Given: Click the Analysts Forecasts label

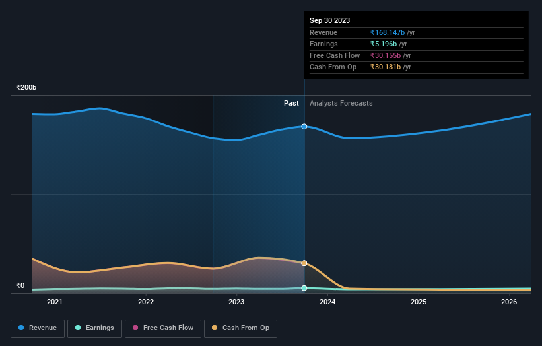Looking at the screenshot, I should click(x=341, y=103).
